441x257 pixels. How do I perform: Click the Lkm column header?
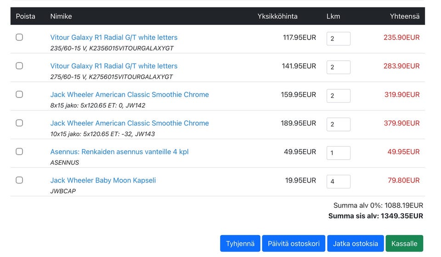334,17
